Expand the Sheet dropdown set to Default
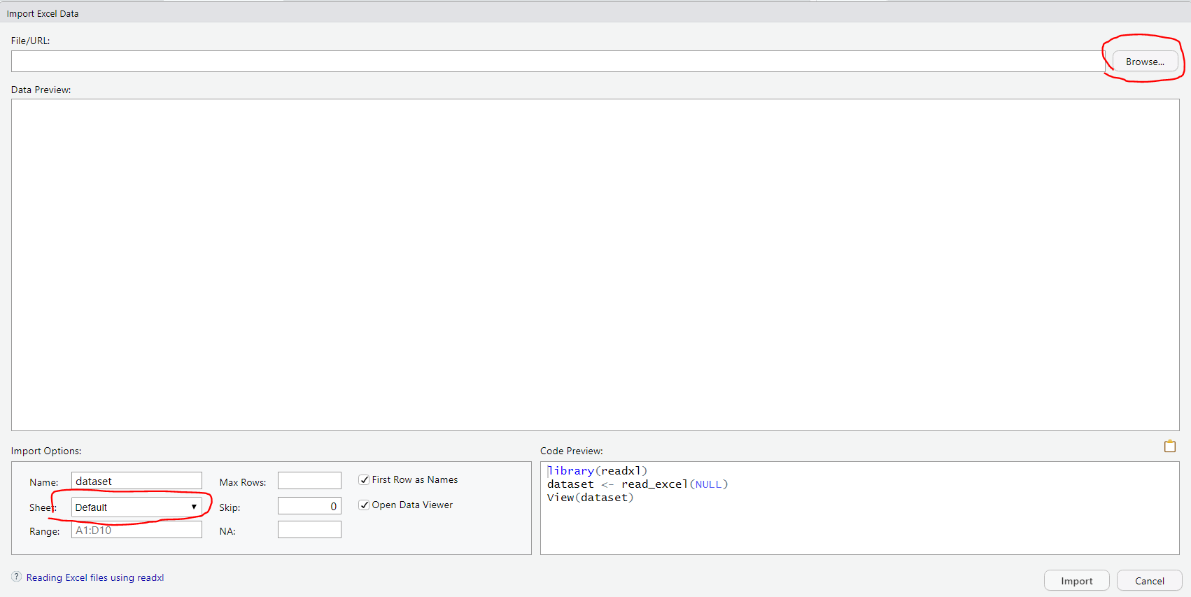1191x597 pixels. (136, 507)
